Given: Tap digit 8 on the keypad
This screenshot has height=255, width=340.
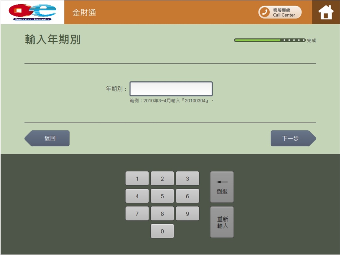Looking at the screenshot, I should 162,213.
